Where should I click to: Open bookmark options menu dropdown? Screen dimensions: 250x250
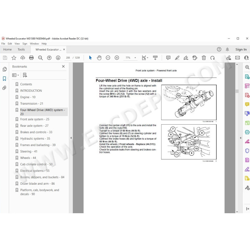coord(16,75)
